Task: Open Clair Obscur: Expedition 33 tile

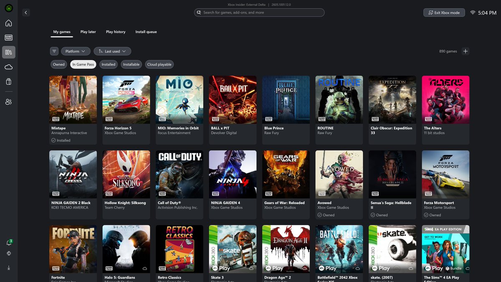Action: (x=392, y=110)
